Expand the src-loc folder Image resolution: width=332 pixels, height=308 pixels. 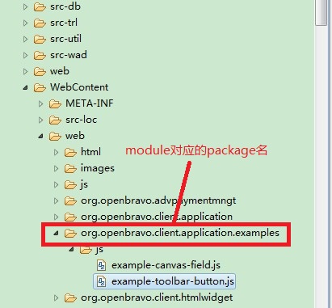[40, 120]
